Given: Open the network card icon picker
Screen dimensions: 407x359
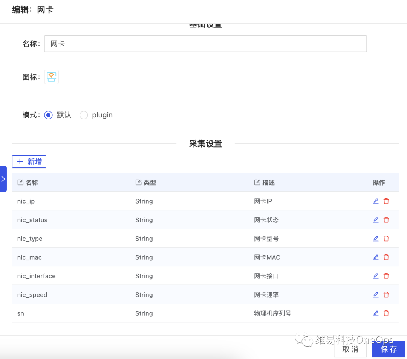Looking at the screenshot, I should [x=51, y=77].
